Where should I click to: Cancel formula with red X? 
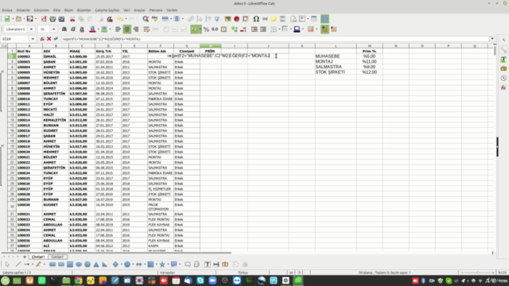49,39
